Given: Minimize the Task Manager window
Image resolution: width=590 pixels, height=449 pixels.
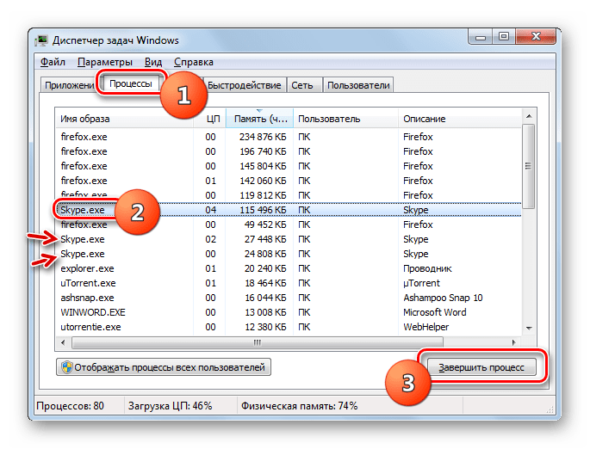Looking at the screenshot, I should [x=480, y=37].
